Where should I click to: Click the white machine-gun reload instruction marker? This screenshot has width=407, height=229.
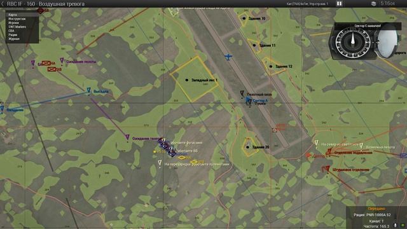(x=160, y=163)
